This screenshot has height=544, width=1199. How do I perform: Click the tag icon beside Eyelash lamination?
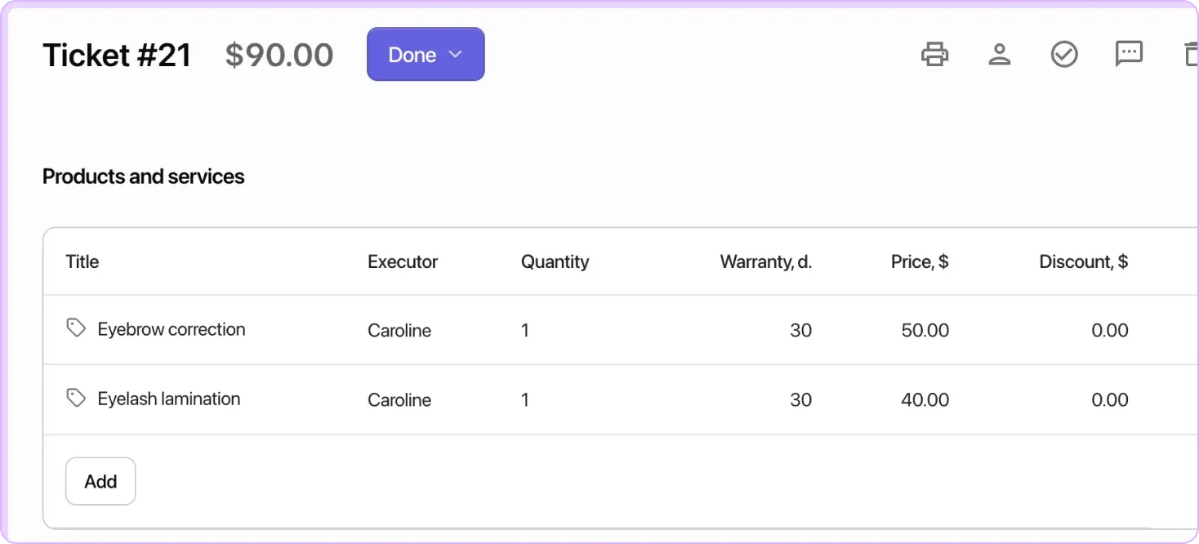click(x=76, y=397)
